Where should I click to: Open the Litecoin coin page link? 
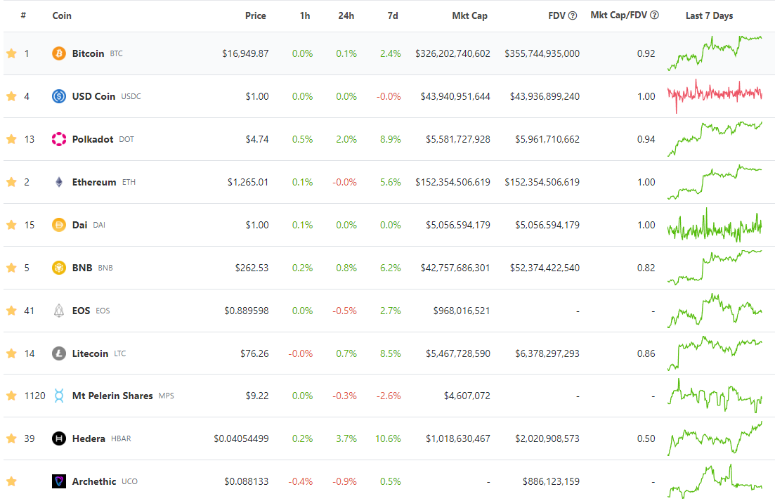[90, 353]
